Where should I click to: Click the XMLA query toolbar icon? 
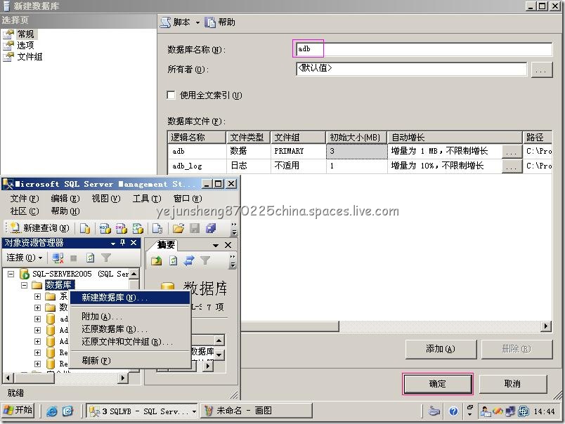click(x=138, y=228)
